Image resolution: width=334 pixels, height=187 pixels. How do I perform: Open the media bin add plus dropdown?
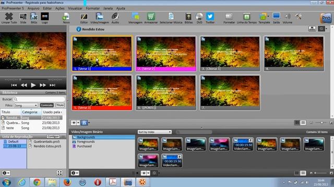(148, 173)
